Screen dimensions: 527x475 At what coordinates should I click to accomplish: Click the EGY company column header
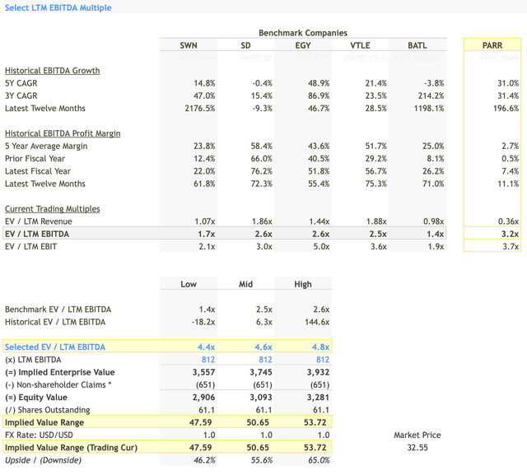pyautogui.click(x=303, y=45)
